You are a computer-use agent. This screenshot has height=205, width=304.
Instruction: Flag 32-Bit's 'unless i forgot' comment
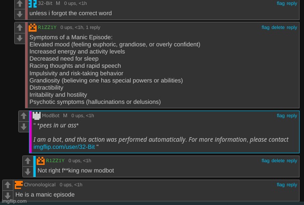280,4
